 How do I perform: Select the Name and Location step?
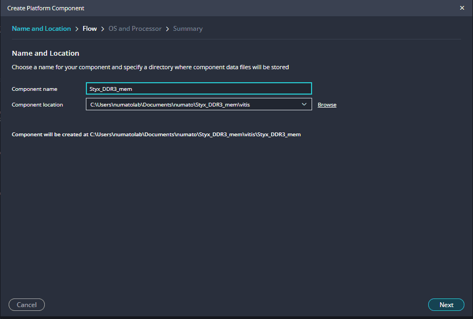(42, 29)
